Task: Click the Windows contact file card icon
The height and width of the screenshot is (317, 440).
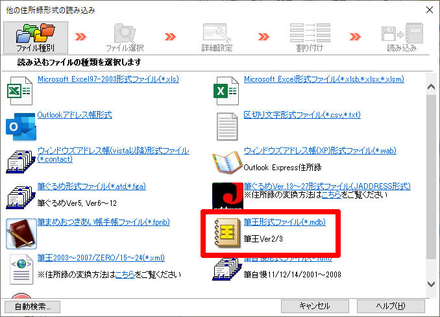Action: 21,162
